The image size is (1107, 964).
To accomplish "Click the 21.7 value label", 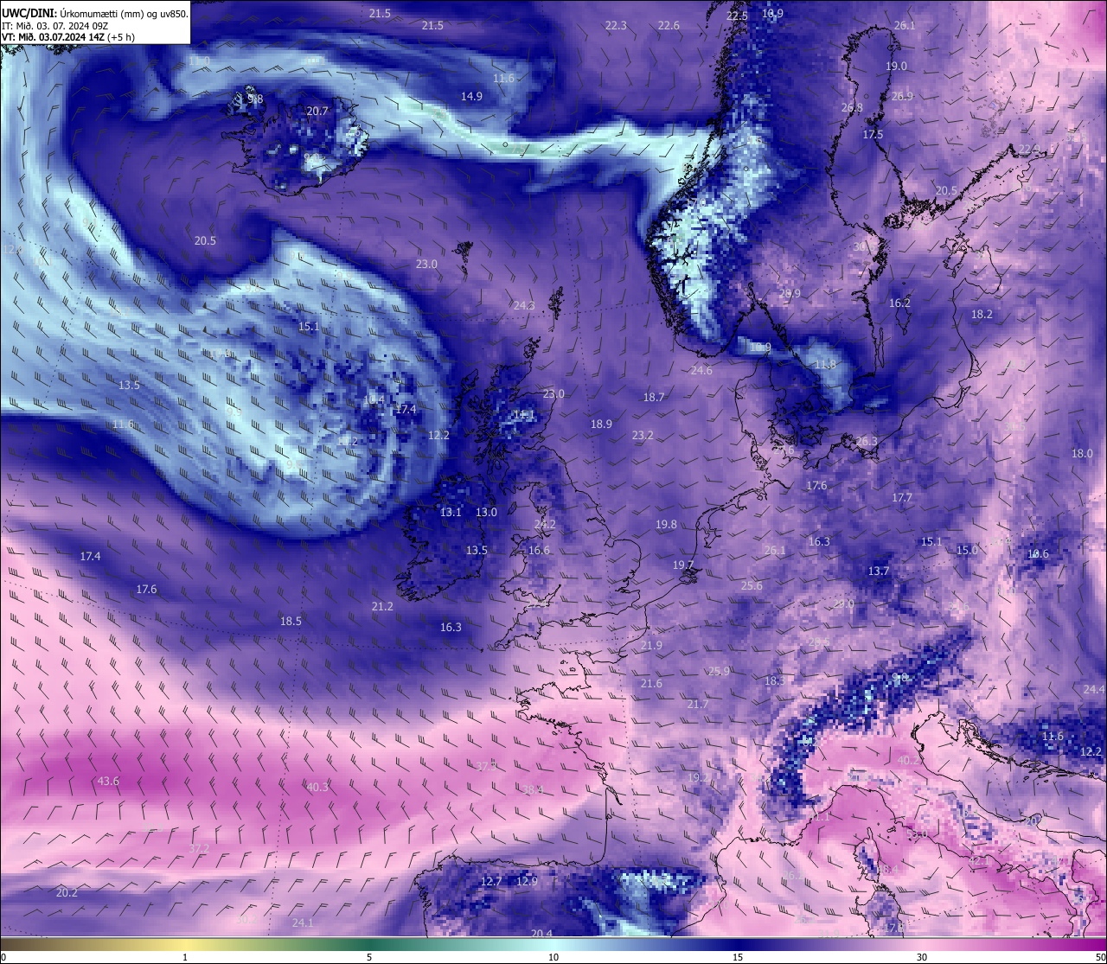I will pyautogui.click(x=697, y=705).
